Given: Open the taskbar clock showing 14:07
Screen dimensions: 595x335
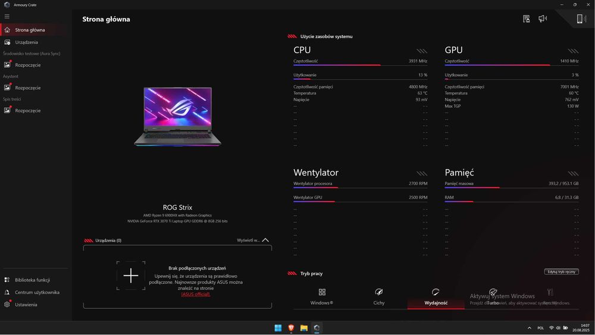Looking at the screenshot, I should [581, 328].
